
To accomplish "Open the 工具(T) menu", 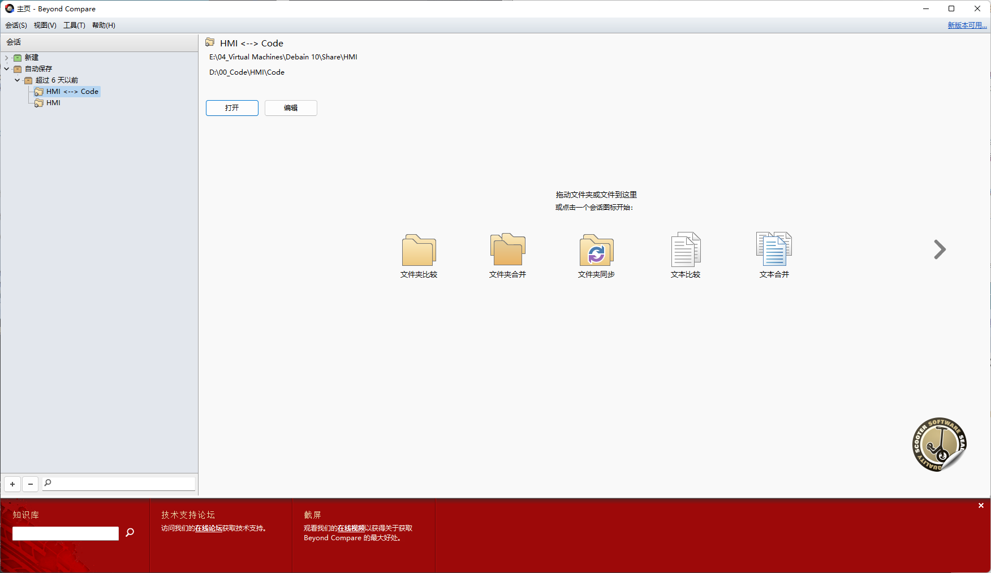I will tap(74, 25).
